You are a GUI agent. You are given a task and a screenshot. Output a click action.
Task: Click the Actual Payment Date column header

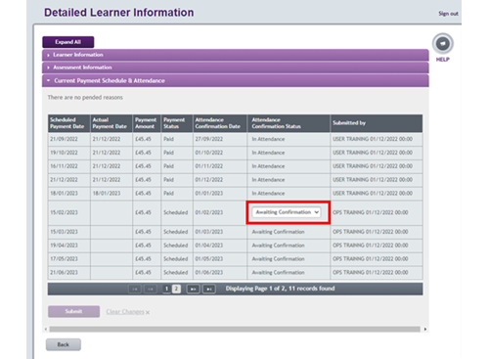[111, 123]
